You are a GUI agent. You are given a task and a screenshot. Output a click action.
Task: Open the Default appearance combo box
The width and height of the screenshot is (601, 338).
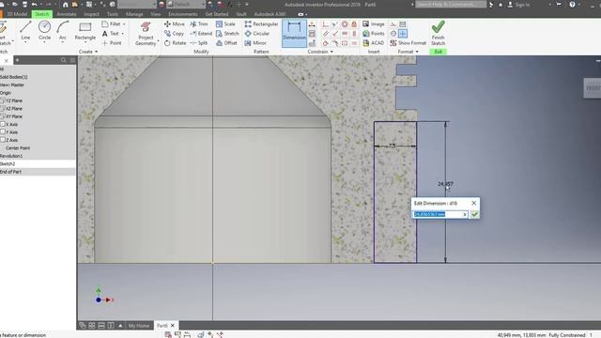point(186,5)
